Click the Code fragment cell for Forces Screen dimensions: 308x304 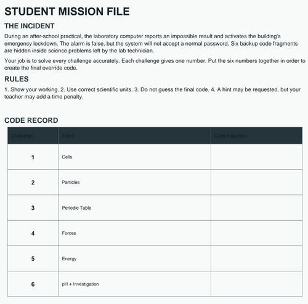(x=256, y=233)
